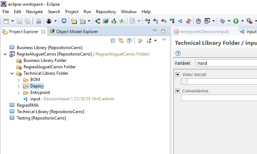The image size is (257, 154).
Task: Click Run External Tools icon with red toolbox
Action: [249, 21]
